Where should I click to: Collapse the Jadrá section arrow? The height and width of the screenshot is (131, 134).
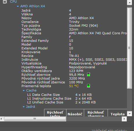[23, 107]
